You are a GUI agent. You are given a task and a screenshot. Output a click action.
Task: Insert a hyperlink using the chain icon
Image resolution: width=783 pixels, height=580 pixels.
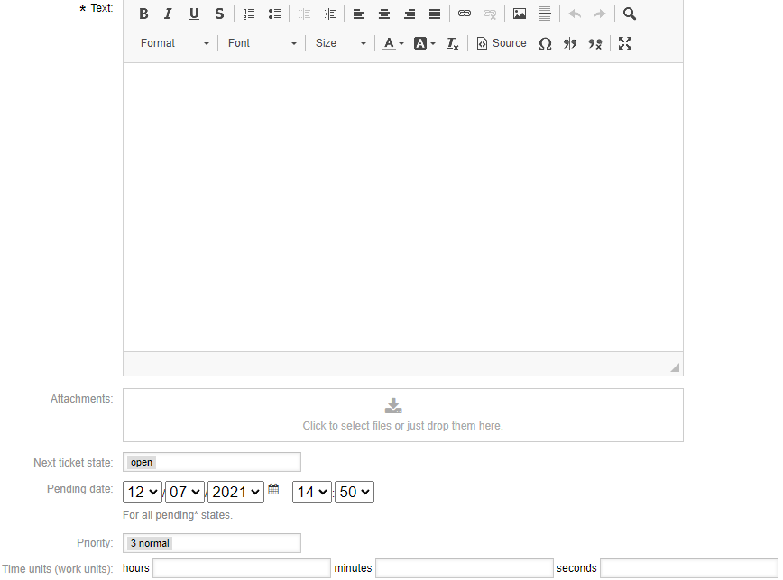[465, 14]
